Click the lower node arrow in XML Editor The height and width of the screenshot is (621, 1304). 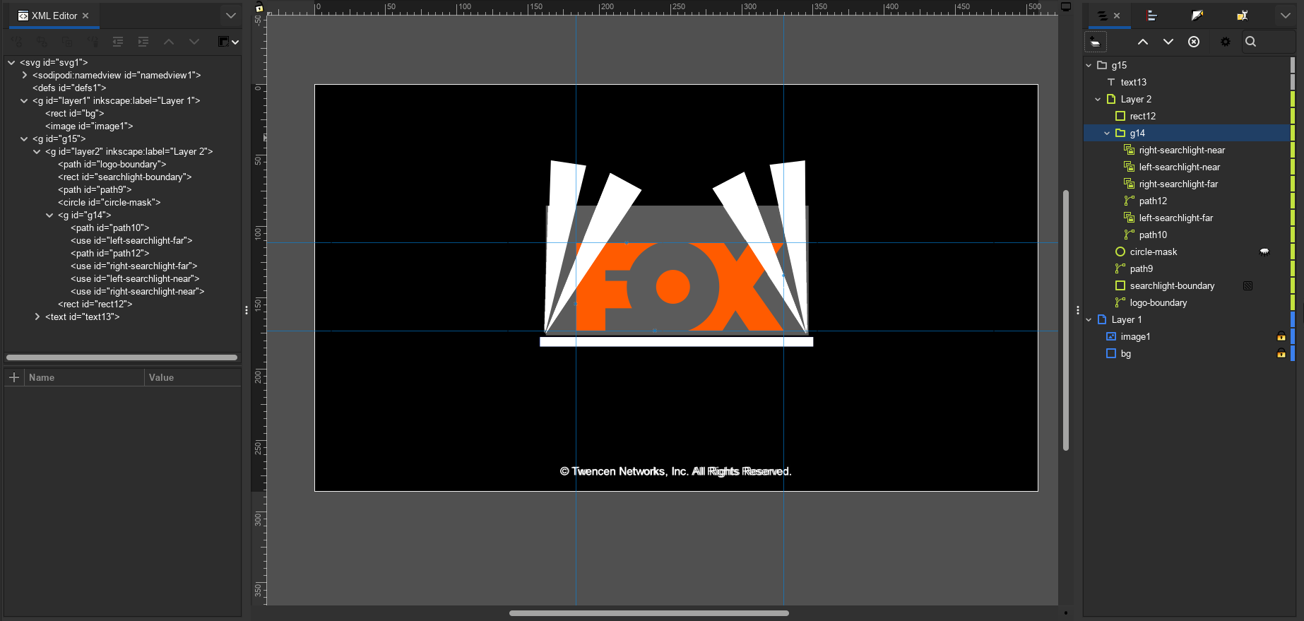(194, 42)
